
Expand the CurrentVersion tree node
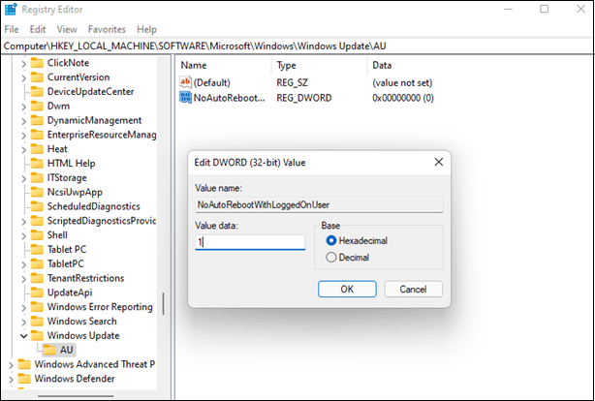click(x=23, y=77)
